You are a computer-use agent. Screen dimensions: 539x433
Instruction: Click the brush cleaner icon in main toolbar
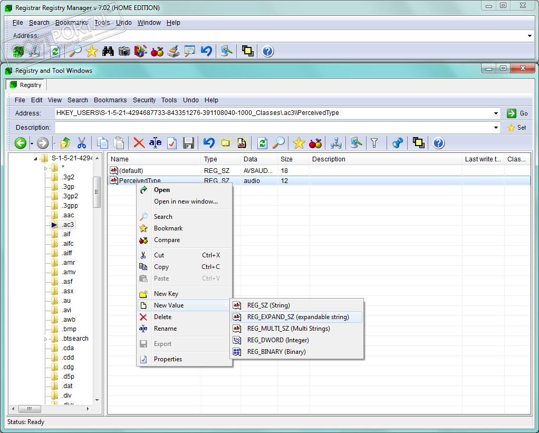click(174, 52)
